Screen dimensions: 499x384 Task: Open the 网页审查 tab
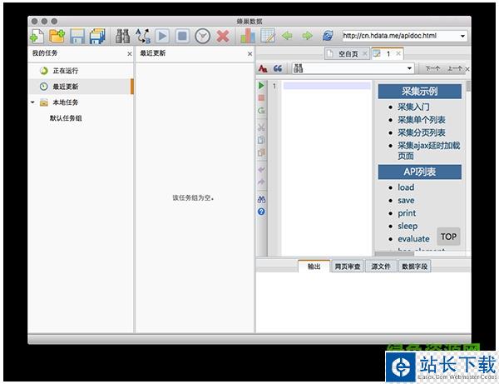(x=347, y=267)
